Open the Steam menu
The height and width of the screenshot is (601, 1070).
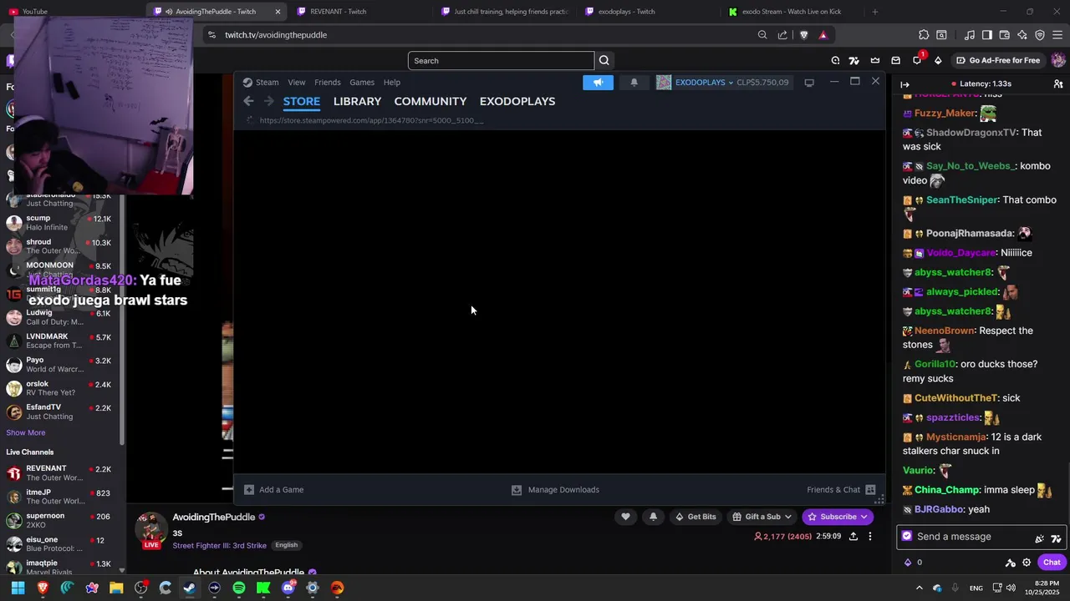261,83
